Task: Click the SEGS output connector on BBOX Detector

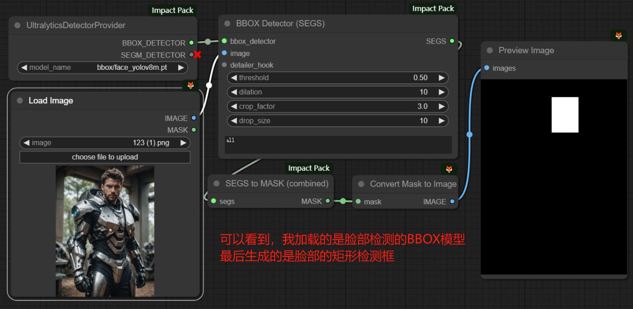Action: coord(452,41)
